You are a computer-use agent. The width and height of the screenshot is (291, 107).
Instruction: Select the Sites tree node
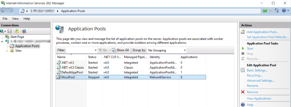point(18,51)
